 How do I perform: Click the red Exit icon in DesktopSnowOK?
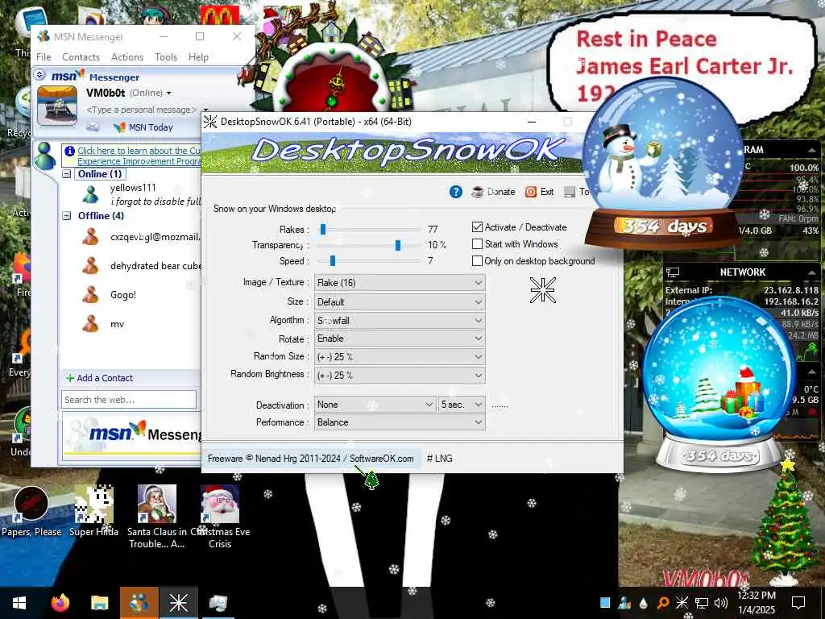click(x=531, y=192)
